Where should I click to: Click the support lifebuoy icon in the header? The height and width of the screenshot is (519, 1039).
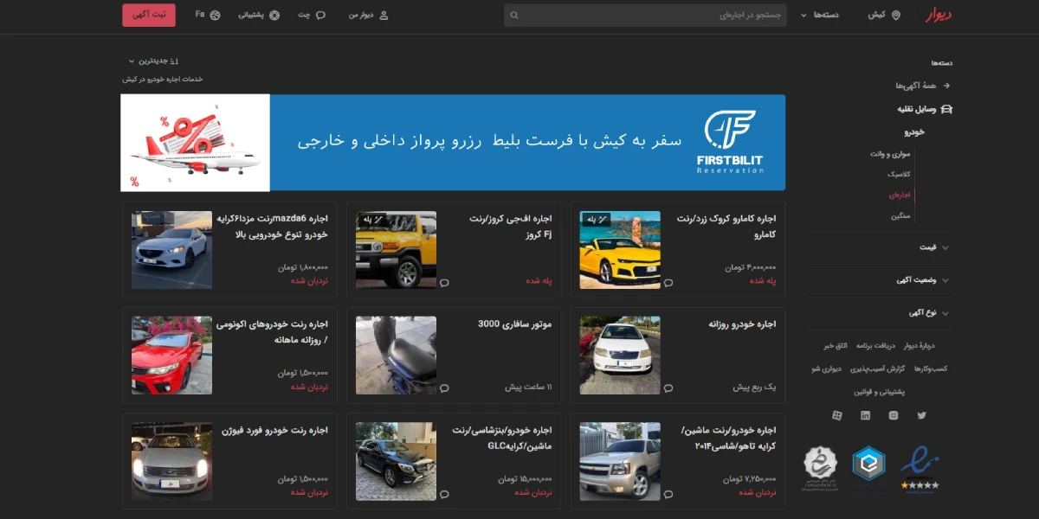(x=274, y=15)
